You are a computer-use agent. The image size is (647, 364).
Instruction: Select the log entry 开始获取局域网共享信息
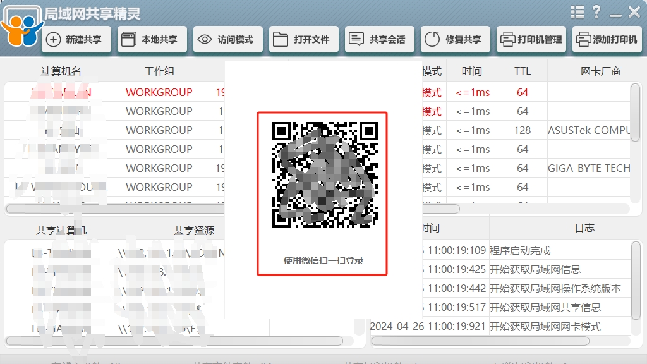pos(545,308)
